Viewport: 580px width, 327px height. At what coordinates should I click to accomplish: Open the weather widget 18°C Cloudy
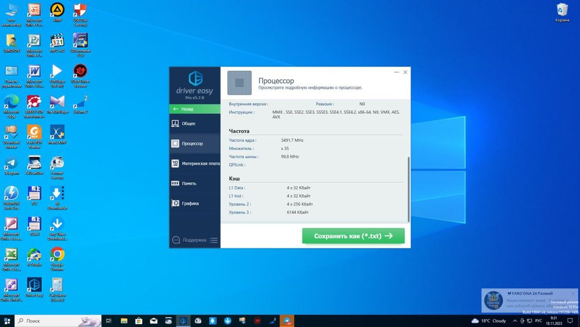click(488, 321)
